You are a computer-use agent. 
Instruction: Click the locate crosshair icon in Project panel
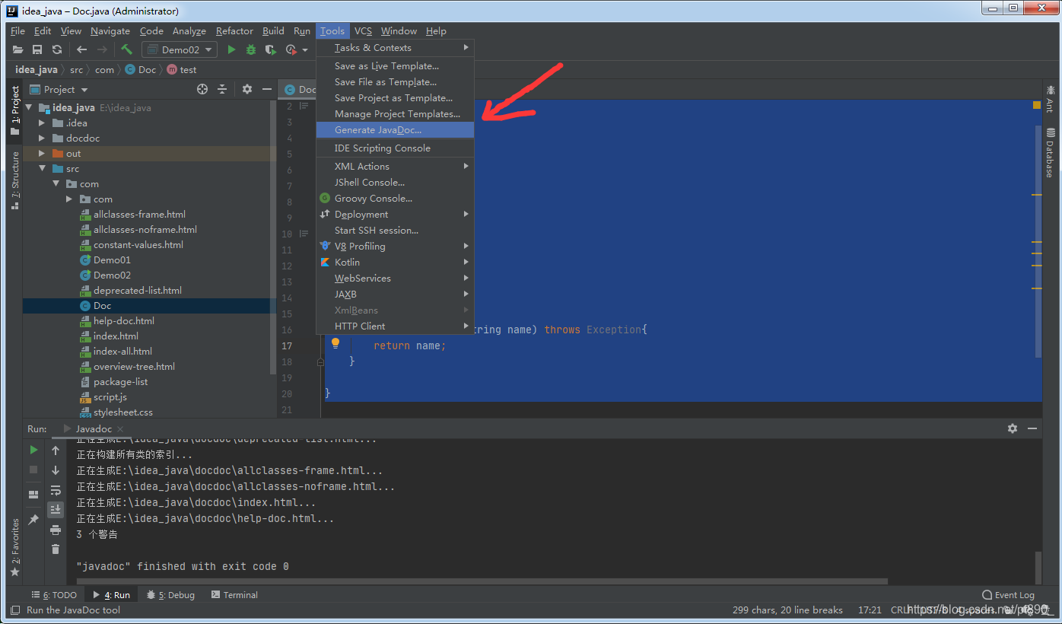pyautogui.click(x=202, y=89)
